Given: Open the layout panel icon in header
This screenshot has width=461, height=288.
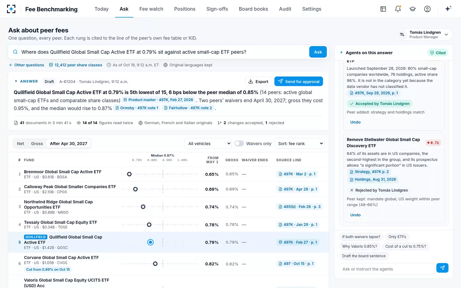Looking at the screenshot, I should [383, 9].
